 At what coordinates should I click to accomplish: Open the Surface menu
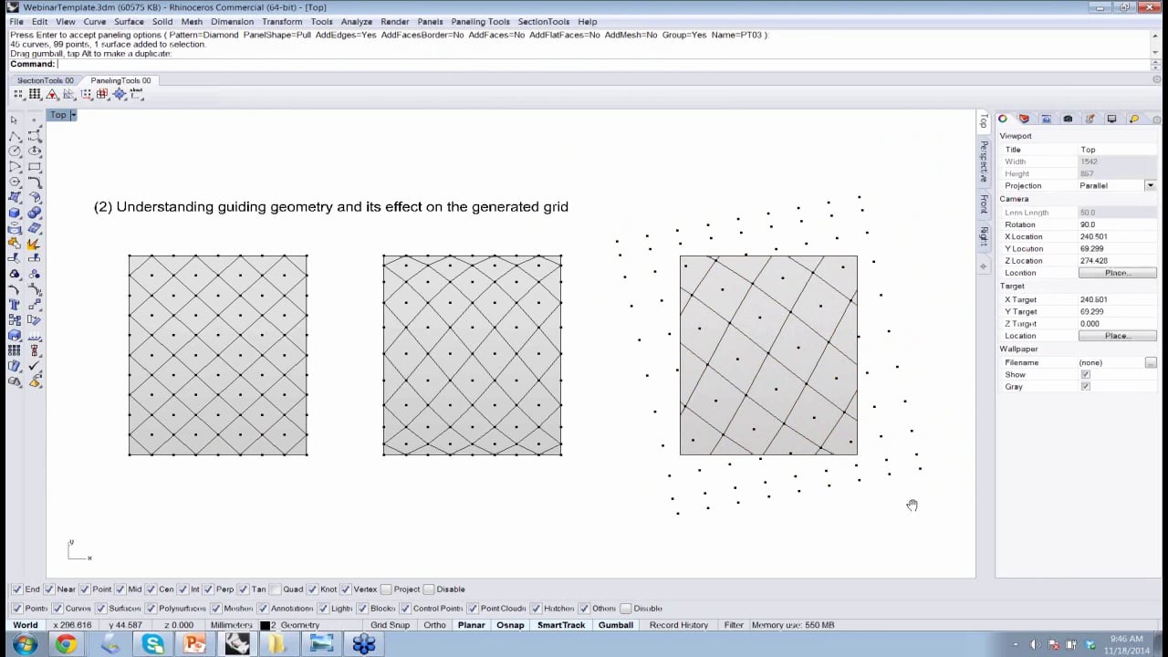click(x=129, y=22)
